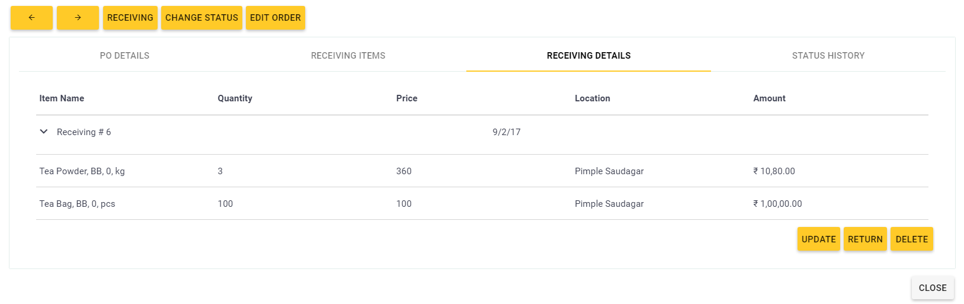
Task: Collapse the Receiving # 6 group chevron
Action: (44, 132)
